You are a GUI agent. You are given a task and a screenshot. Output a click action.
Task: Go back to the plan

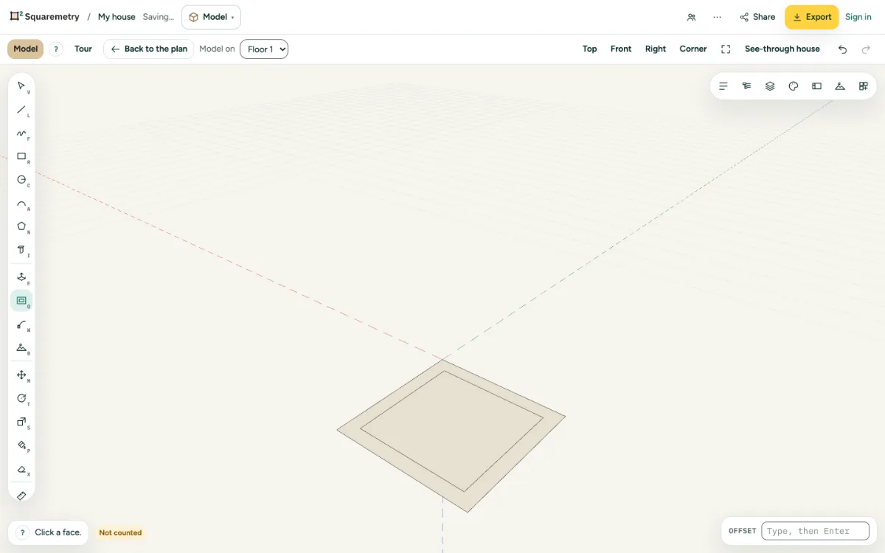click(x=149, y=49)
